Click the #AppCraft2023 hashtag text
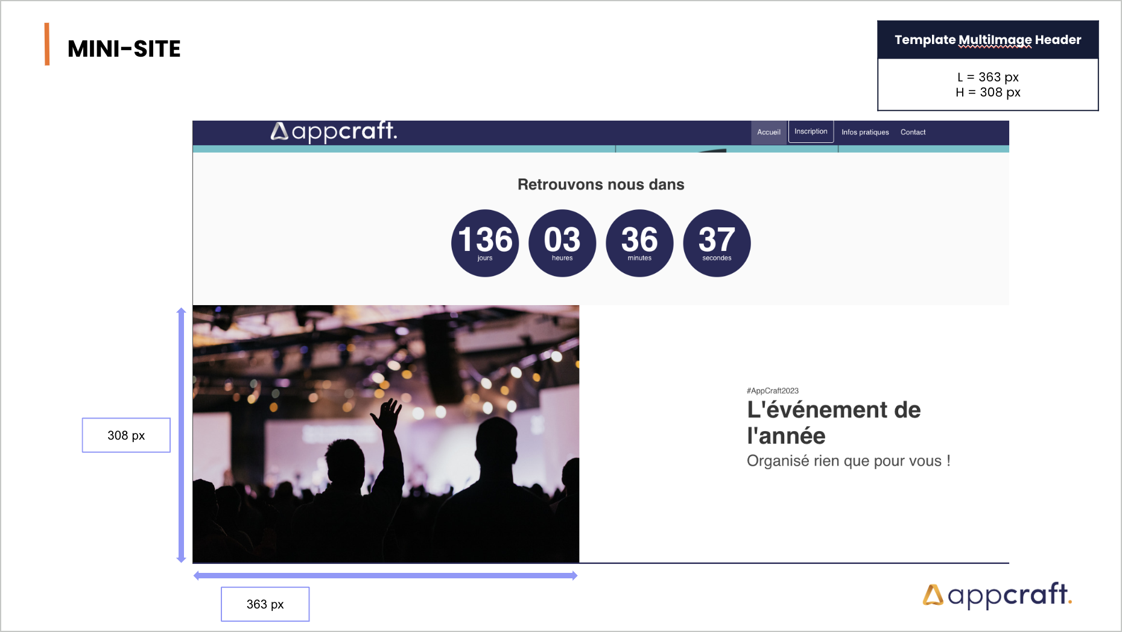 click(x=772, y=391)
